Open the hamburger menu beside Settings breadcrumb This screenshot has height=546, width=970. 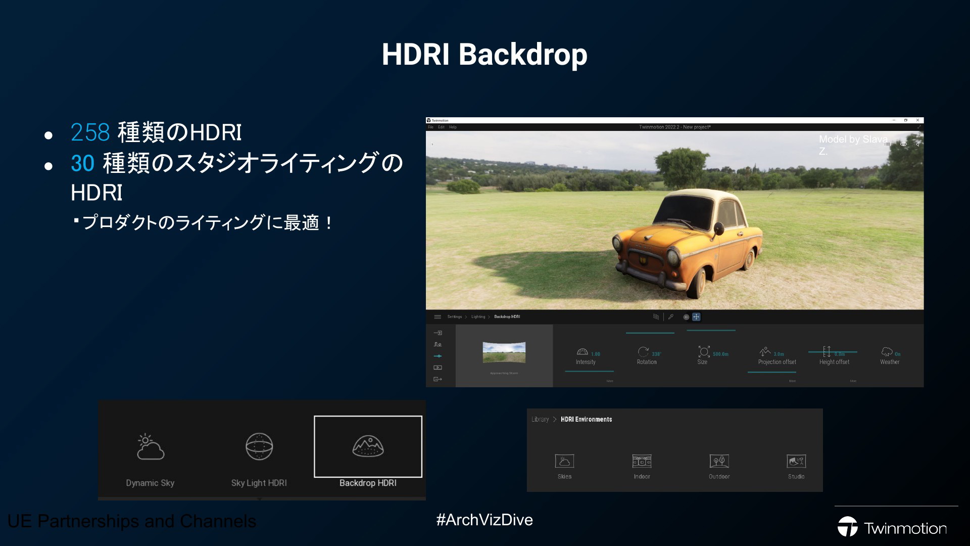coord(438,317)
